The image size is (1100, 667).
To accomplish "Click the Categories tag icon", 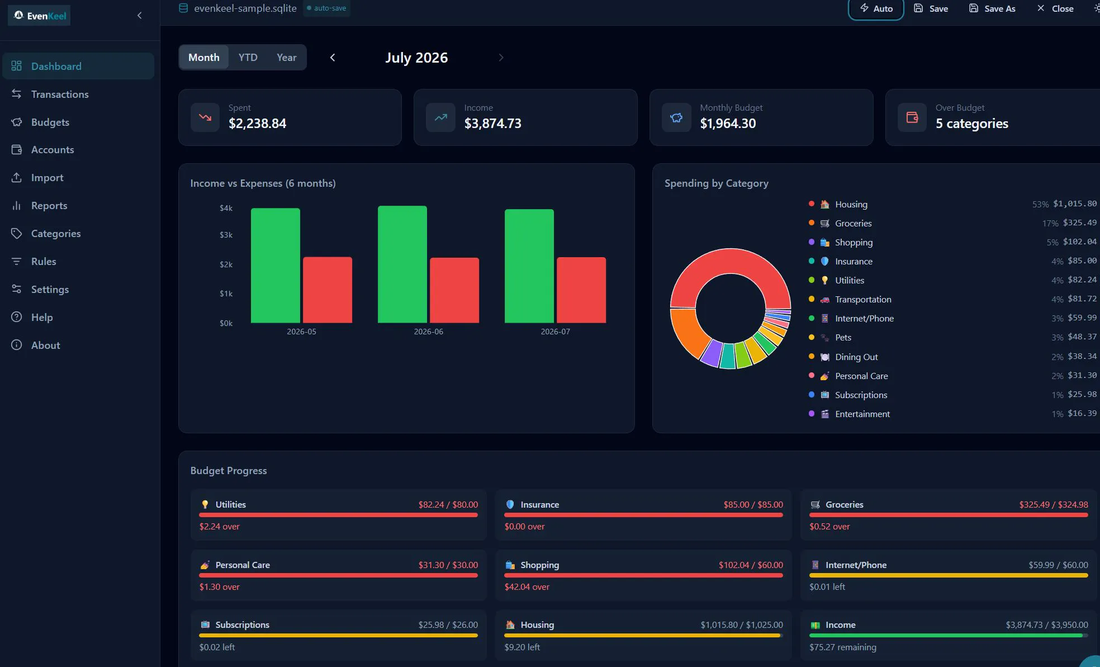I will [17, 233].
